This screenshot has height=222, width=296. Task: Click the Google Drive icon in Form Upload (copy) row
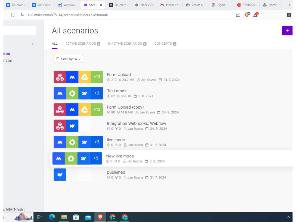[85, 110]
